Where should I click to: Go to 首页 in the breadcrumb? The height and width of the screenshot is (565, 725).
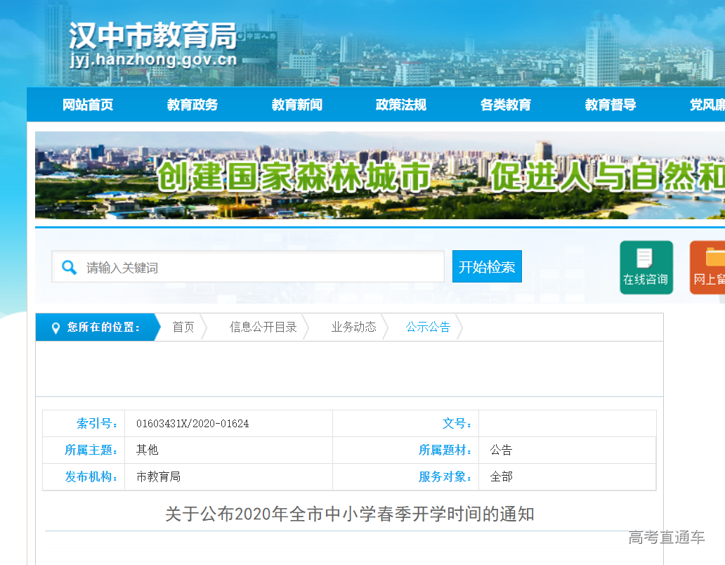(183, 327)
